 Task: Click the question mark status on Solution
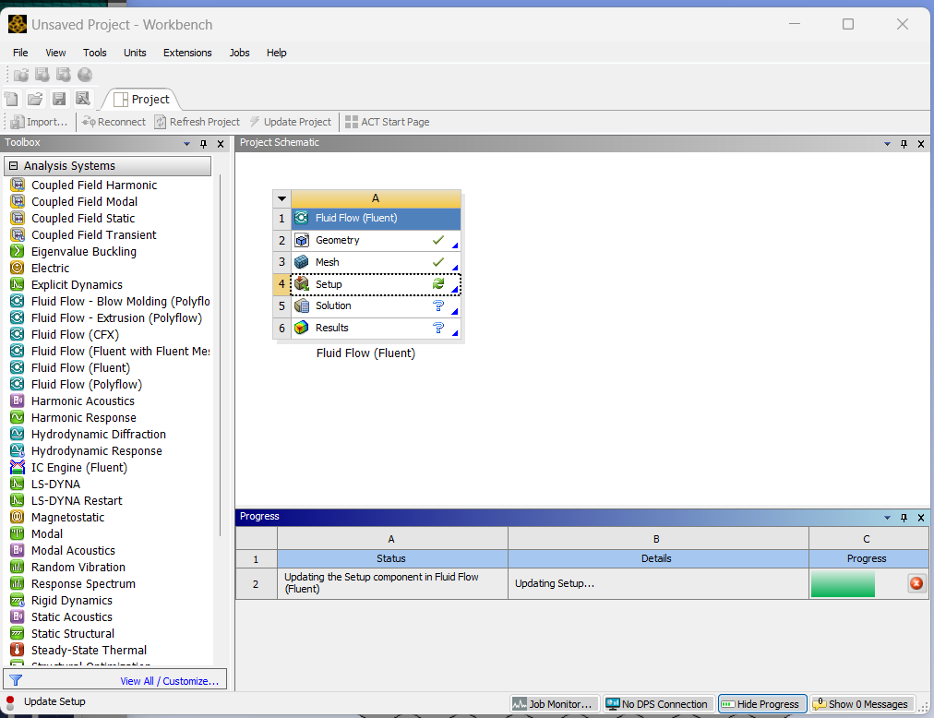click(438, 305)
